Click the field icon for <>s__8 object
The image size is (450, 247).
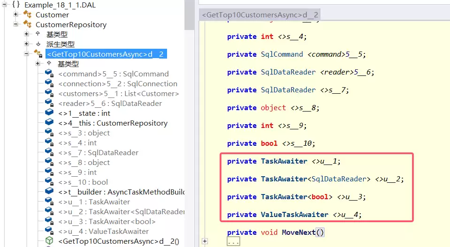[x=49, y=162]
